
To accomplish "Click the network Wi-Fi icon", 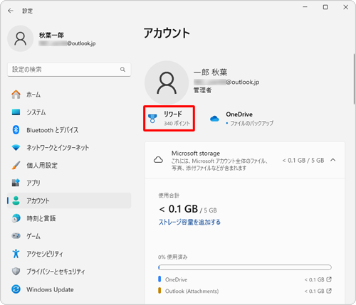I will (16, 148).
